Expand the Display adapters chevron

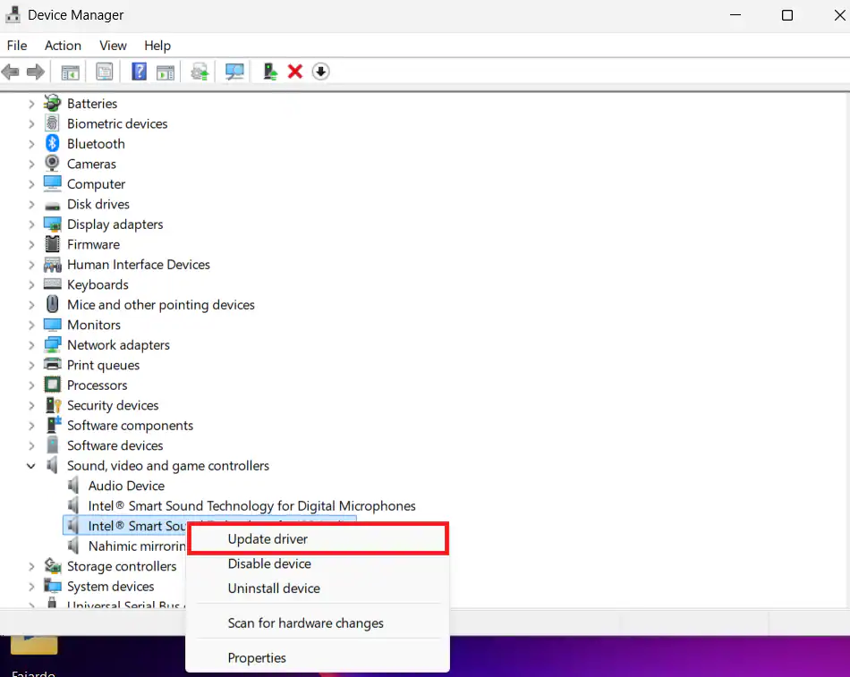[31, 224]
